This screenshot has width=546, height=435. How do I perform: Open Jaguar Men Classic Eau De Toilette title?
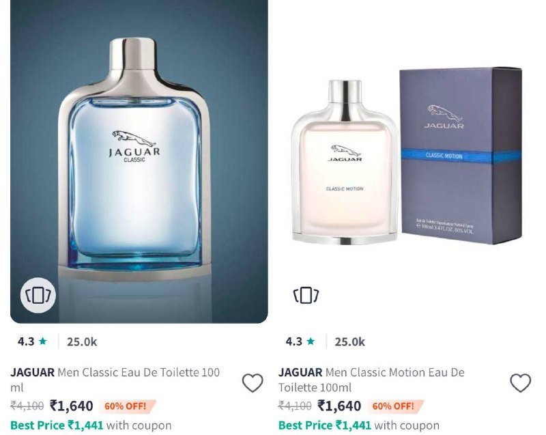click(115, 380)
